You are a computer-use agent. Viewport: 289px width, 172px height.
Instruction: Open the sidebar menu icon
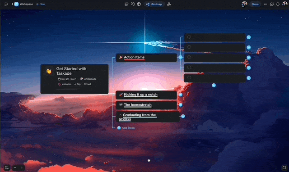(6, 4)
